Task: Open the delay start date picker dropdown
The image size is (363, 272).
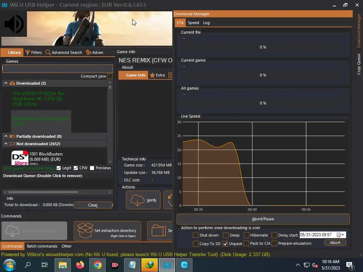Action: 341,235
